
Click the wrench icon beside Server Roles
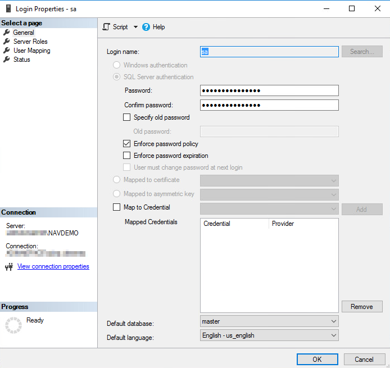(x=7, y=42)
